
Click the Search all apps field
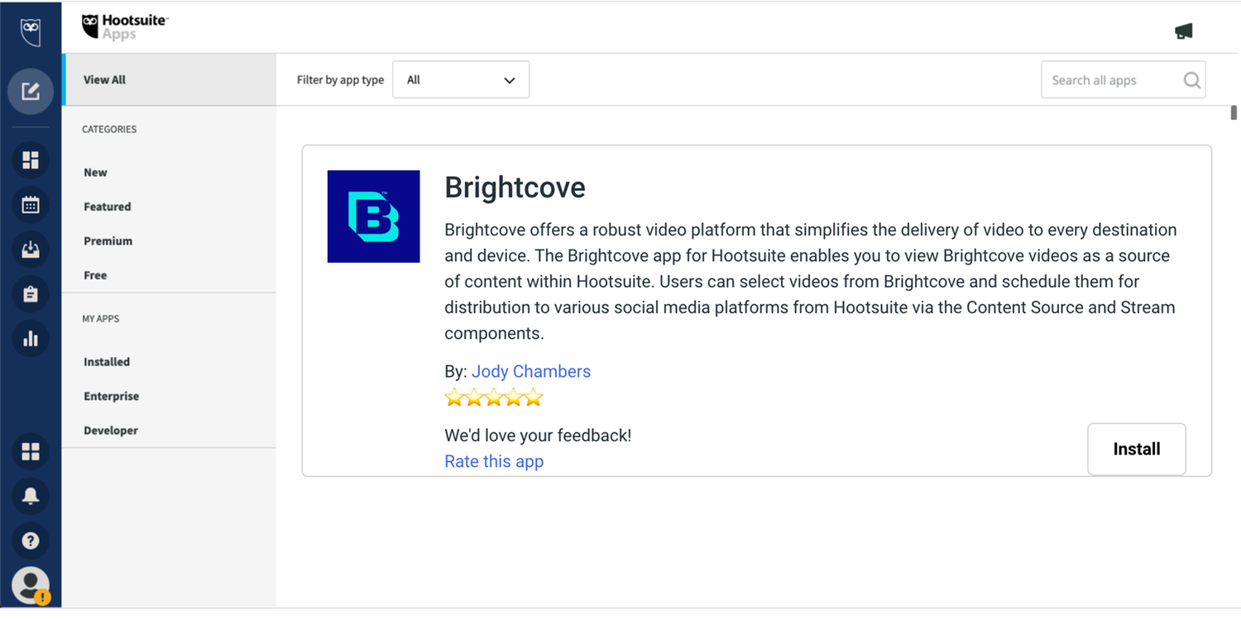[x=1113, y=80]
